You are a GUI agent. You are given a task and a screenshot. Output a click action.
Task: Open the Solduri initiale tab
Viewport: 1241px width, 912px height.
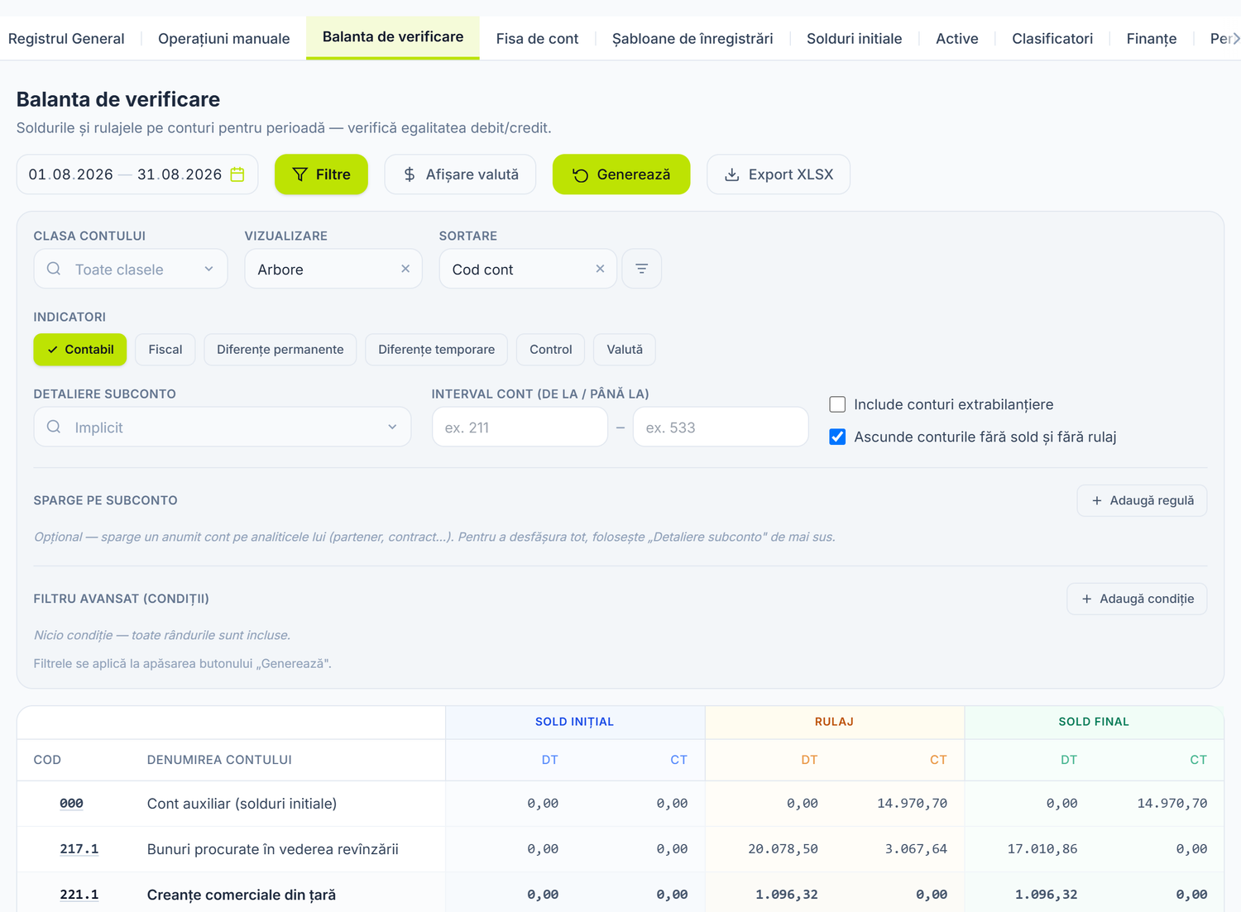click(854, 39)
